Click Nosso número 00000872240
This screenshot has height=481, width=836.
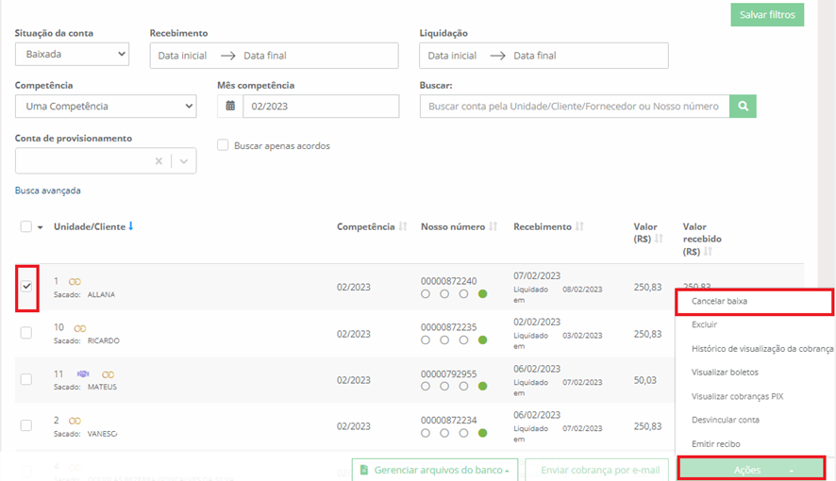[449, 281]
